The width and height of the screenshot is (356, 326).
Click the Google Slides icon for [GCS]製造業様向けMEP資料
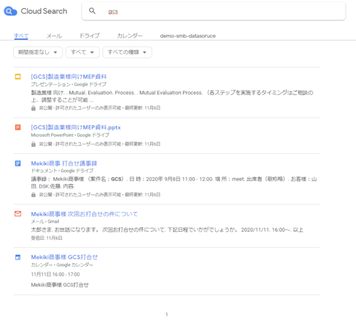click(x=18, y=77)
